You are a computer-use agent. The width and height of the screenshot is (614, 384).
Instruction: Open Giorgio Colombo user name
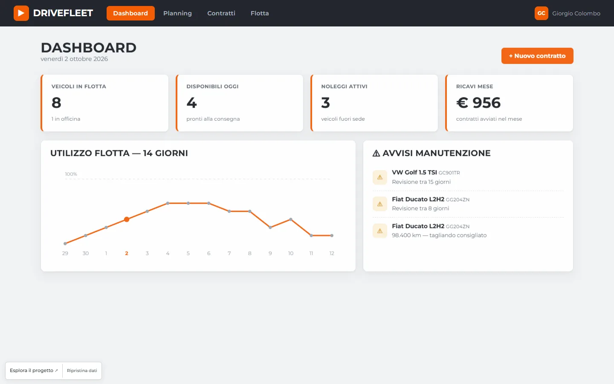click(576, 13)
